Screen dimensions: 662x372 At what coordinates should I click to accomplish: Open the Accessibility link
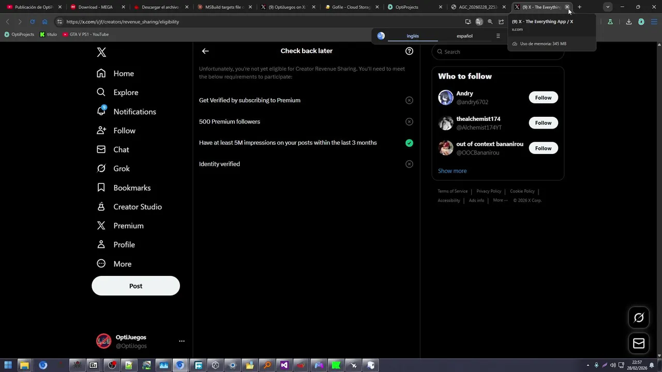[449, 200]
